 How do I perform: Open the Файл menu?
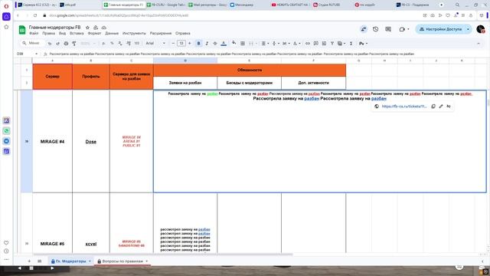[x=34, y=33]
